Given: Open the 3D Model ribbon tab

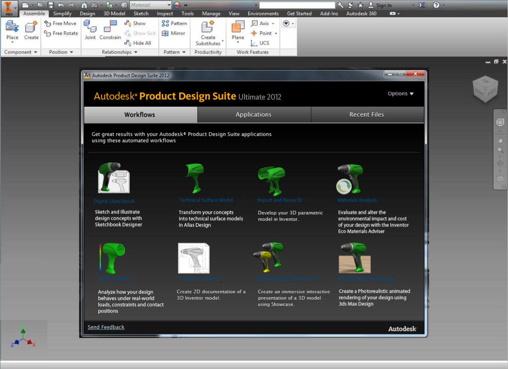Looking at the screenshot, I should (114, 14).
